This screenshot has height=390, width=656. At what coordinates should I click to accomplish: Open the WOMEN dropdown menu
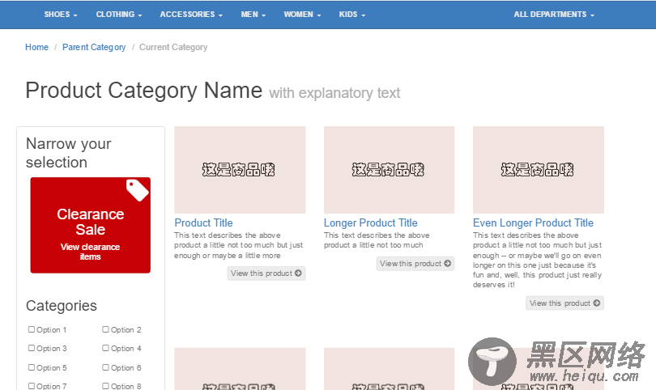click(302, 15)
